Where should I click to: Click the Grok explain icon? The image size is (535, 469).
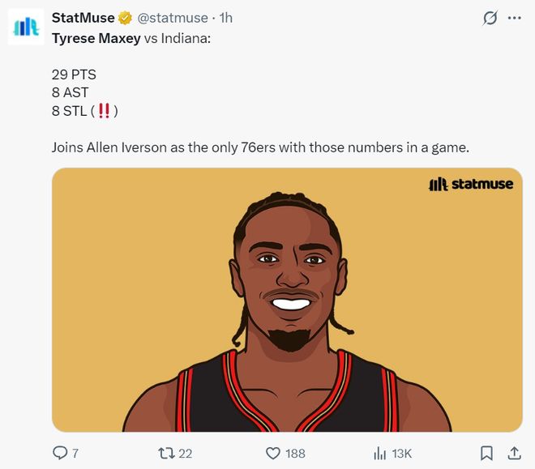490,19
